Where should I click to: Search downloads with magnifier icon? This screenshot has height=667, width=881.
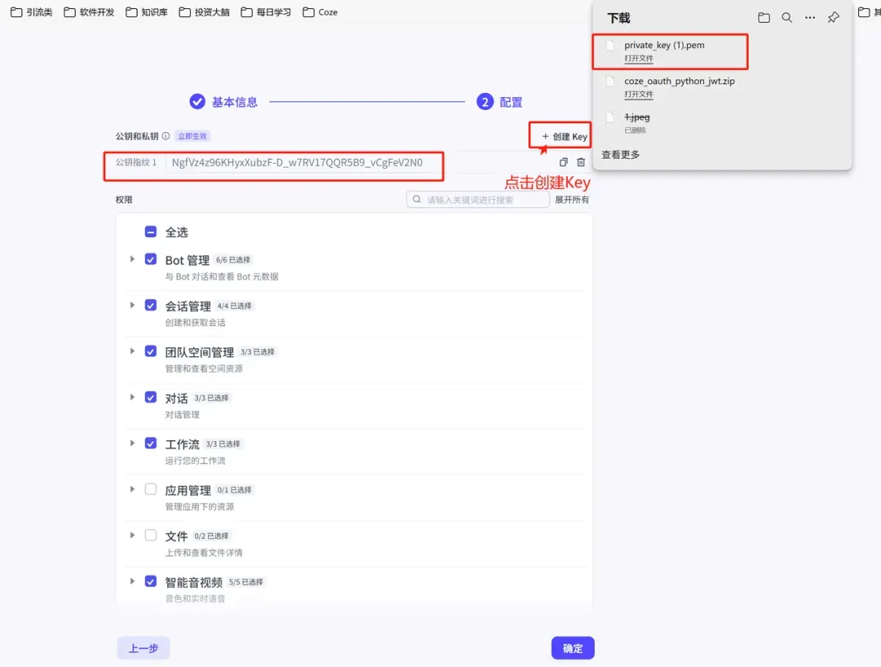(786, 18)
